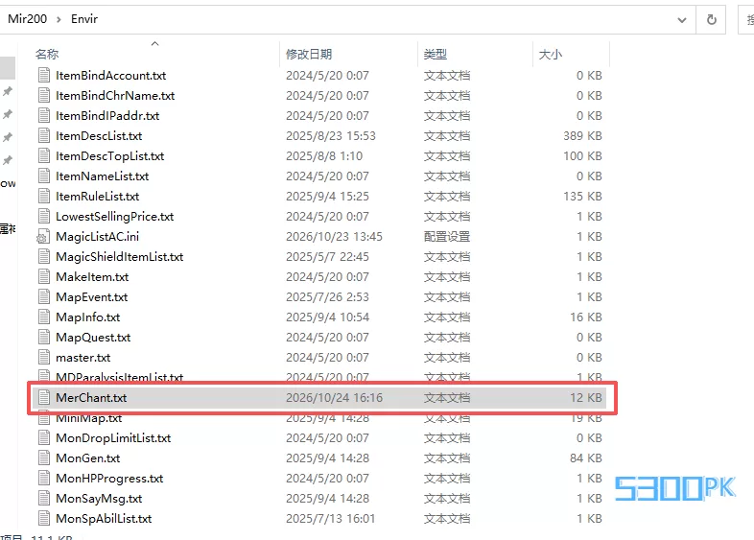Click the ItemRuleList.txt file icon
The image size is (754, 540).
44,197
